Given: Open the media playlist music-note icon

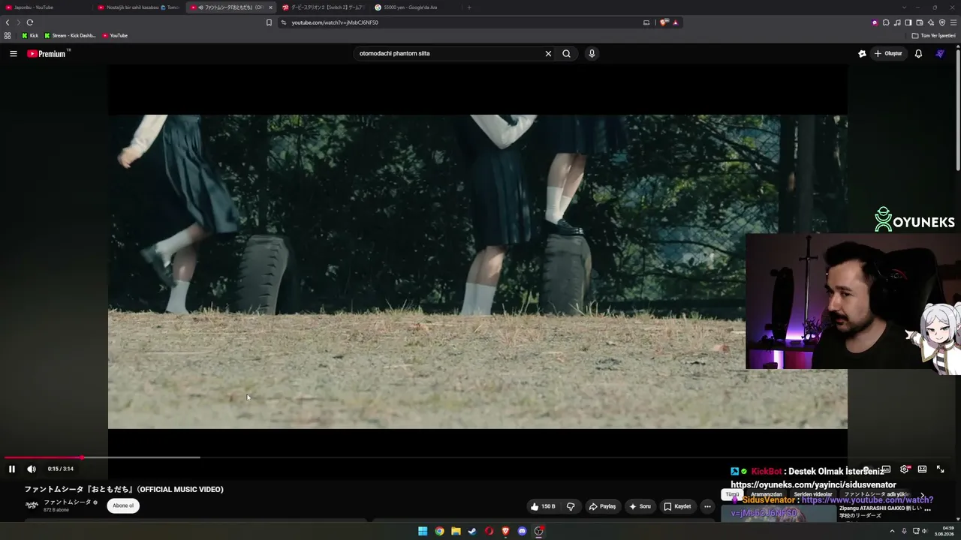Looking at the screenshot, I should point(897,22).
